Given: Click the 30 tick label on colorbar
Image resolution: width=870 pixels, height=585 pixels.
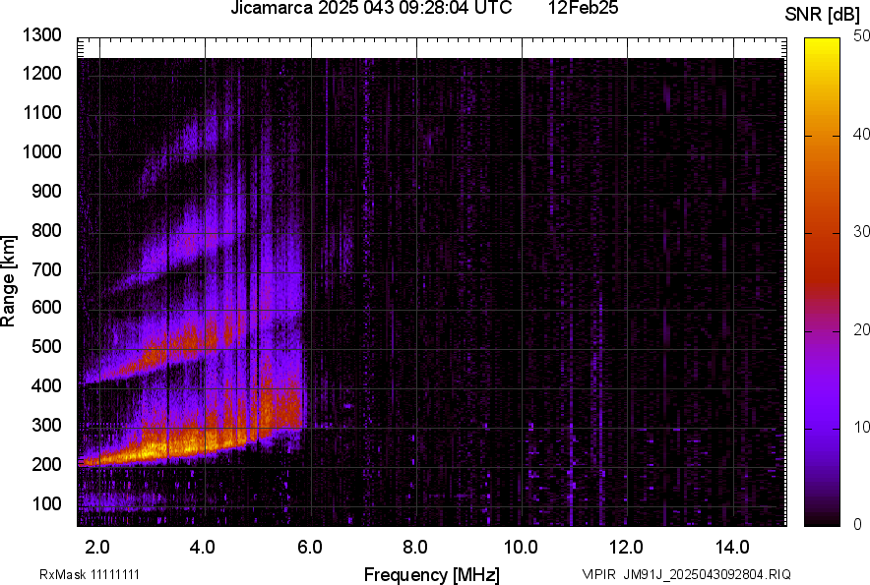Looking at the screenshot, I should (x=862, y=232).
